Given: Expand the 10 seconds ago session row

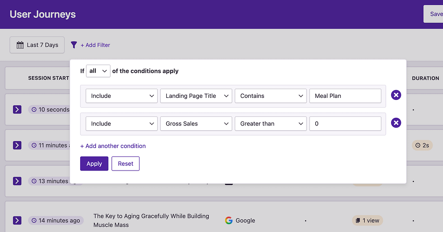Looking at the screenshot, I should 17,110.
